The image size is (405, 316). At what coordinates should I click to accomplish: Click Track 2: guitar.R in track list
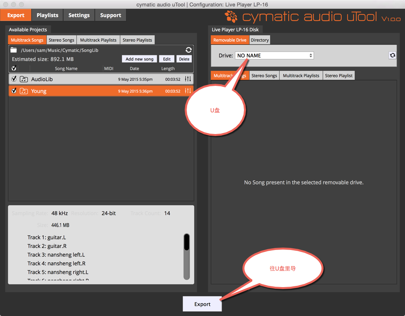pyautogui.click(x=47, y=246)
